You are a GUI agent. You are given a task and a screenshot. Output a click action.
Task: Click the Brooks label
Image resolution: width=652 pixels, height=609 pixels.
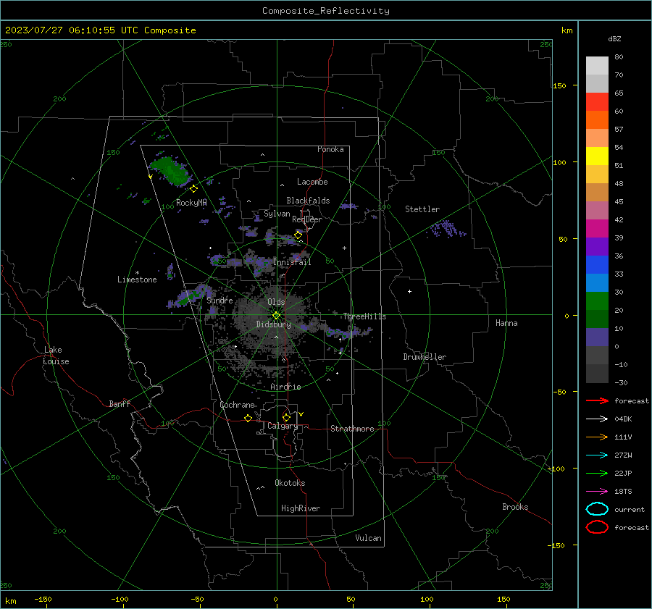[x=515, y=507]
